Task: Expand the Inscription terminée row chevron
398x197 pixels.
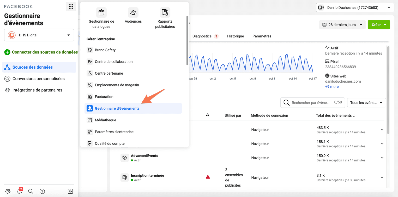Action: point(382,178)
